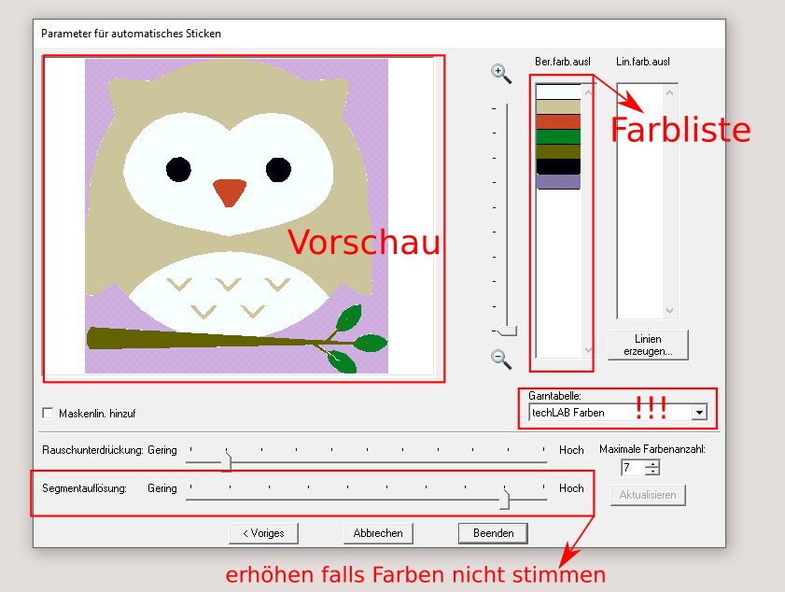Go back with the Voriges button
Image resolution: width=785 pixels, height=592 pixels.
tap(263, 533)
